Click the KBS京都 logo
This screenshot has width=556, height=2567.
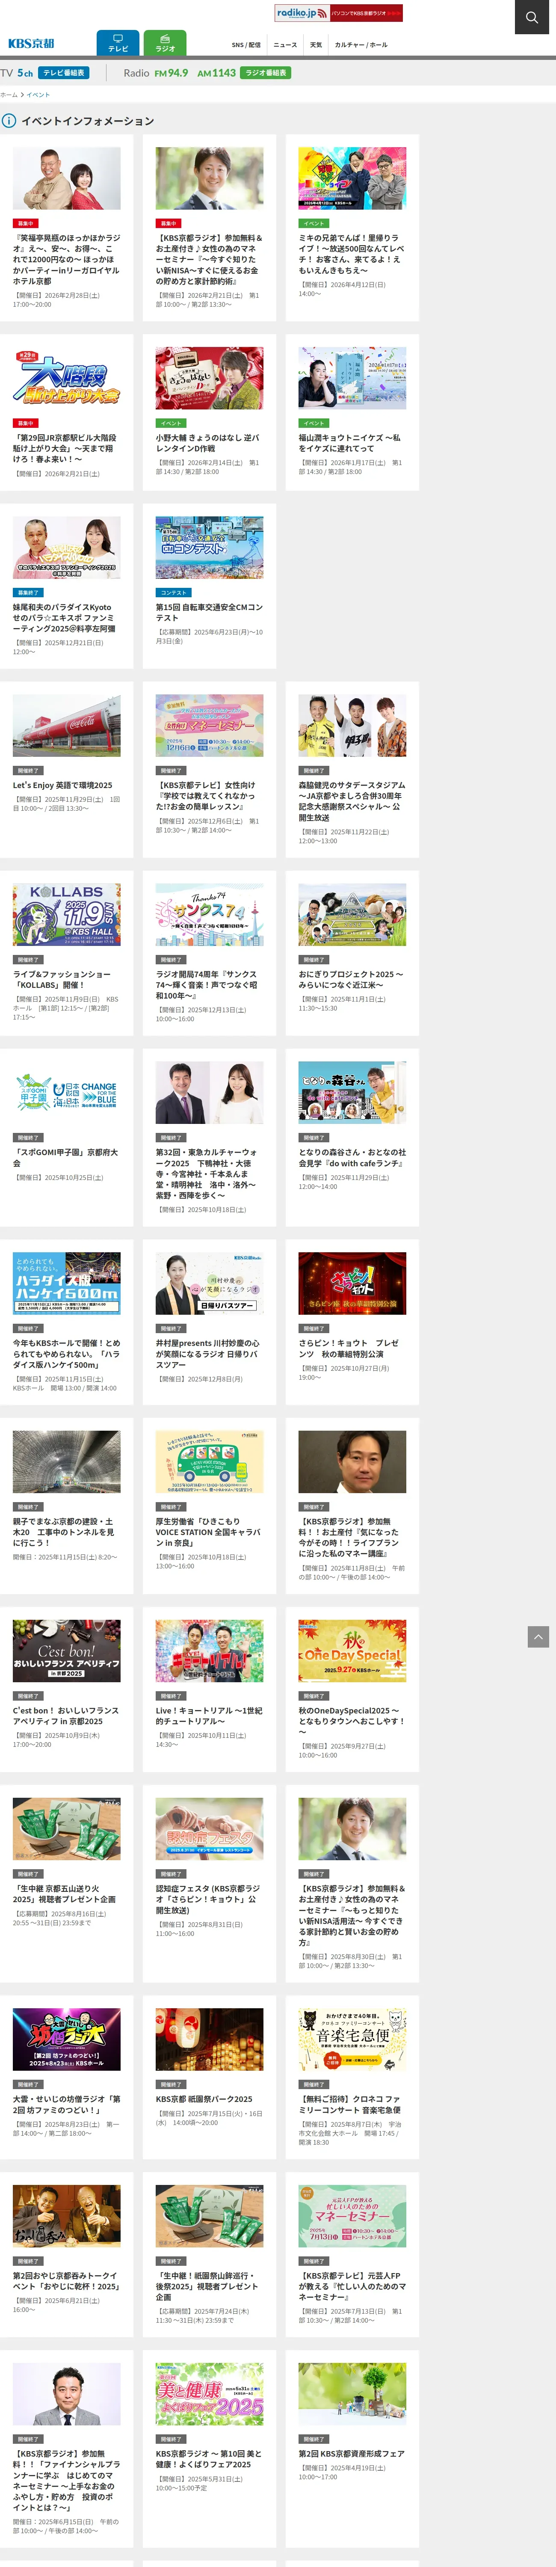[x=31, y=44]
